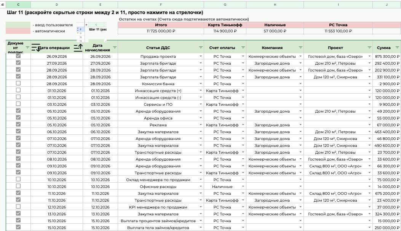Select the balance cell 114 900,00 ₽
Image resolution: width=401 pixels, height=231 pixels.
coord(225,31)
